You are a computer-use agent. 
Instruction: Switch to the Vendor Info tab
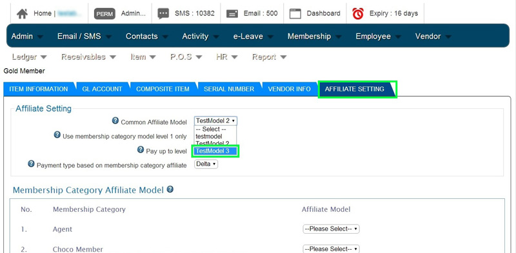(x=289, y=89)
